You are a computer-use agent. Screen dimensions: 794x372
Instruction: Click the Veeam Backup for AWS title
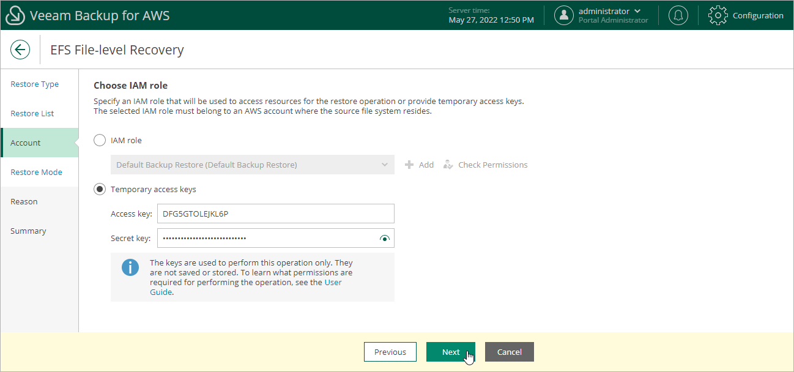click(100, 15)
